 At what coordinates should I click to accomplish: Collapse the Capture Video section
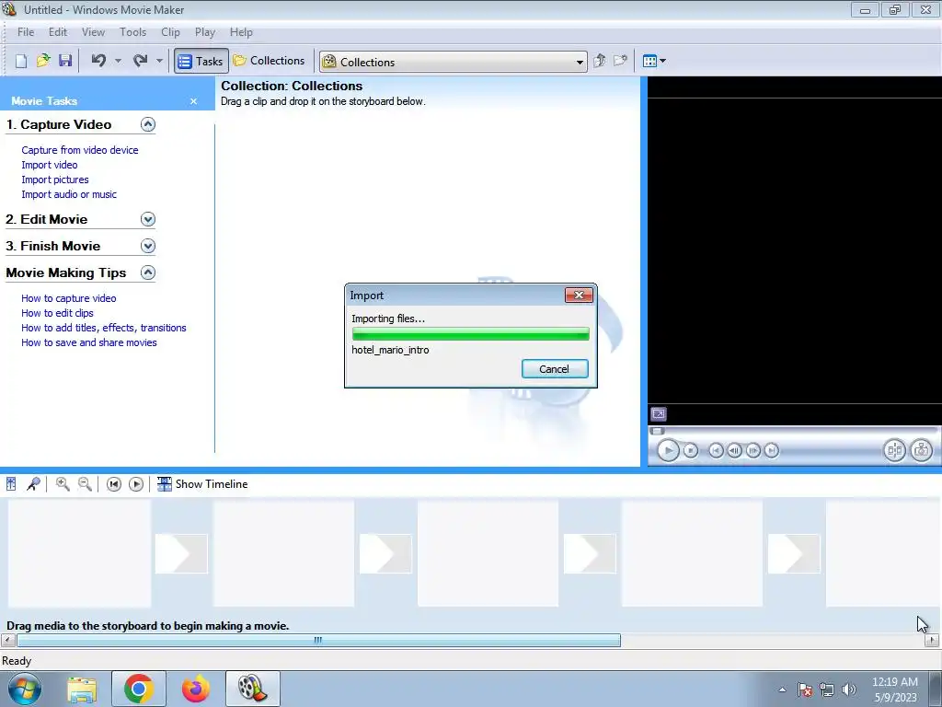tap(148, 124)
